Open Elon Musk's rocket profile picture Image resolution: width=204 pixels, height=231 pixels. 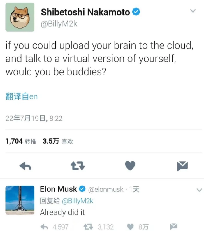click(20, 200)
